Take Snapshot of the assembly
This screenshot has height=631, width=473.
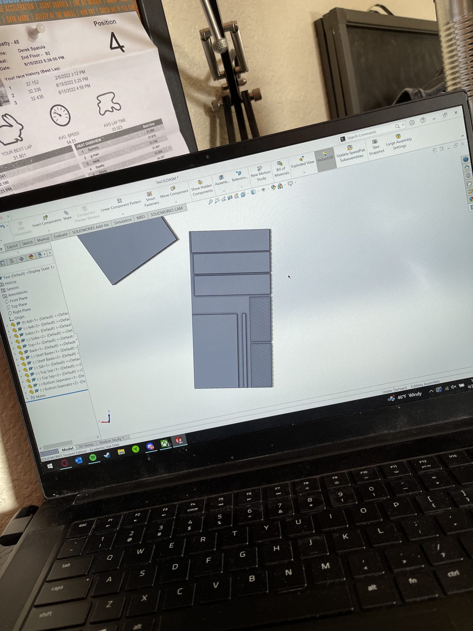click(x=376, y=147)
